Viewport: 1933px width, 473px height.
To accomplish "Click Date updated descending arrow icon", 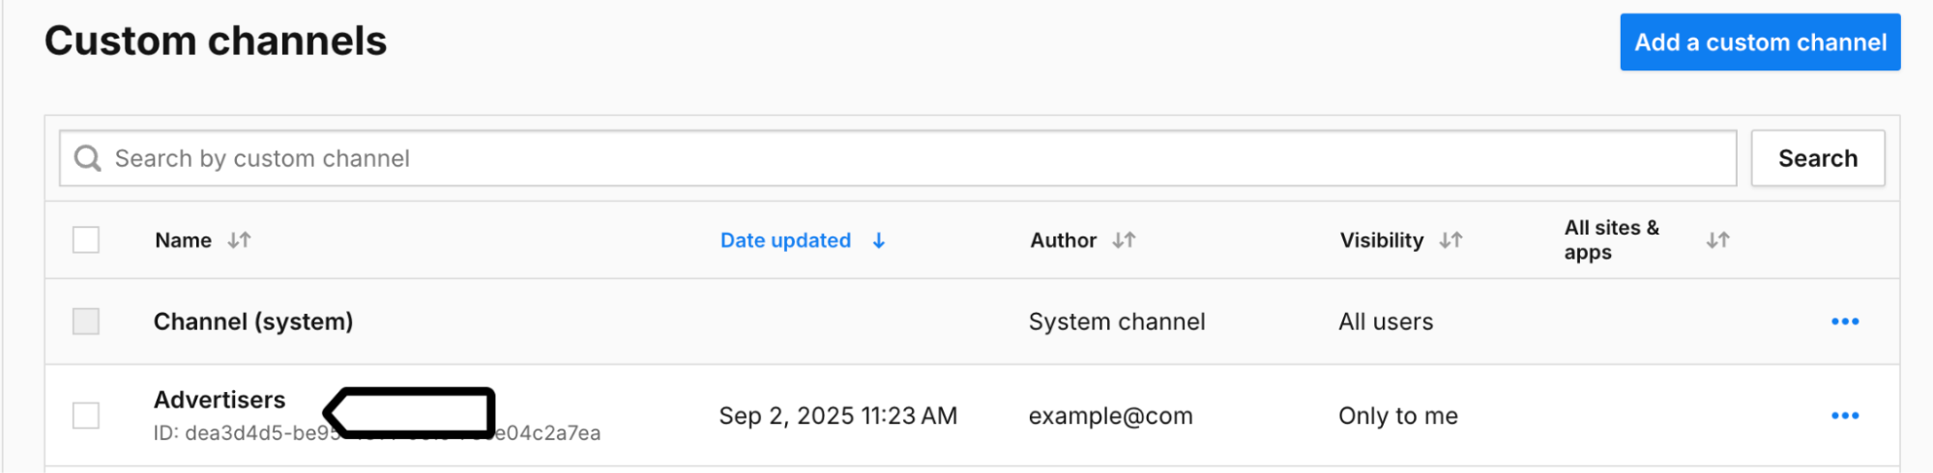I will point(878,240).
